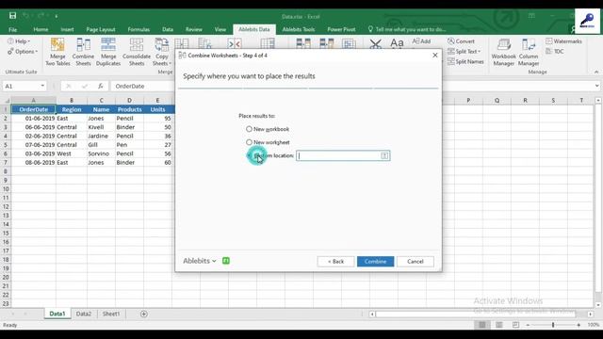Select column Q header
The image size is (603, 339).
tap(497, 101)
